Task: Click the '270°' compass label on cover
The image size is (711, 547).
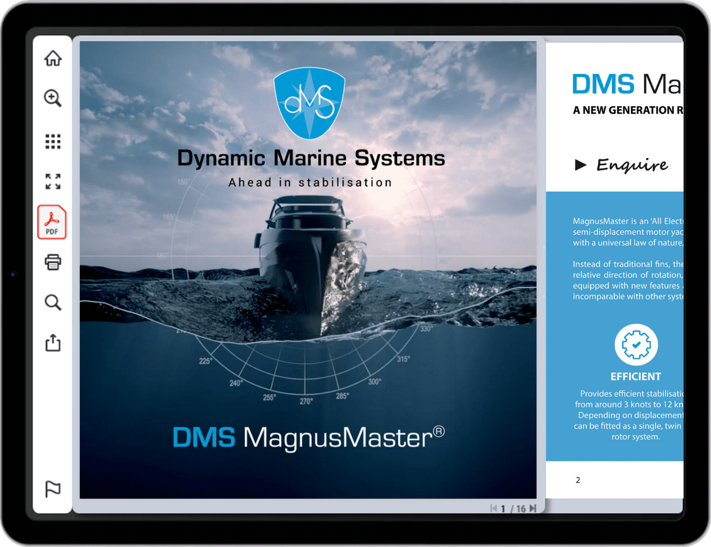Action: click(x=306, y=401)
